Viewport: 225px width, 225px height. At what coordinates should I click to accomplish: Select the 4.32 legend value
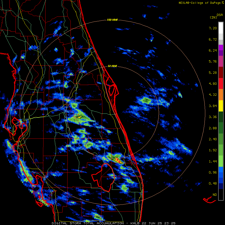tap(213, 95)
